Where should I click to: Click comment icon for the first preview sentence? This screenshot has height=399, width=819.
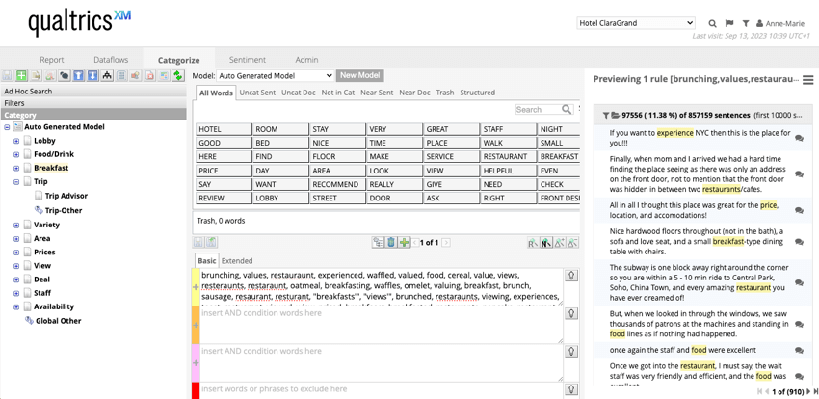[x=799, y=138]
